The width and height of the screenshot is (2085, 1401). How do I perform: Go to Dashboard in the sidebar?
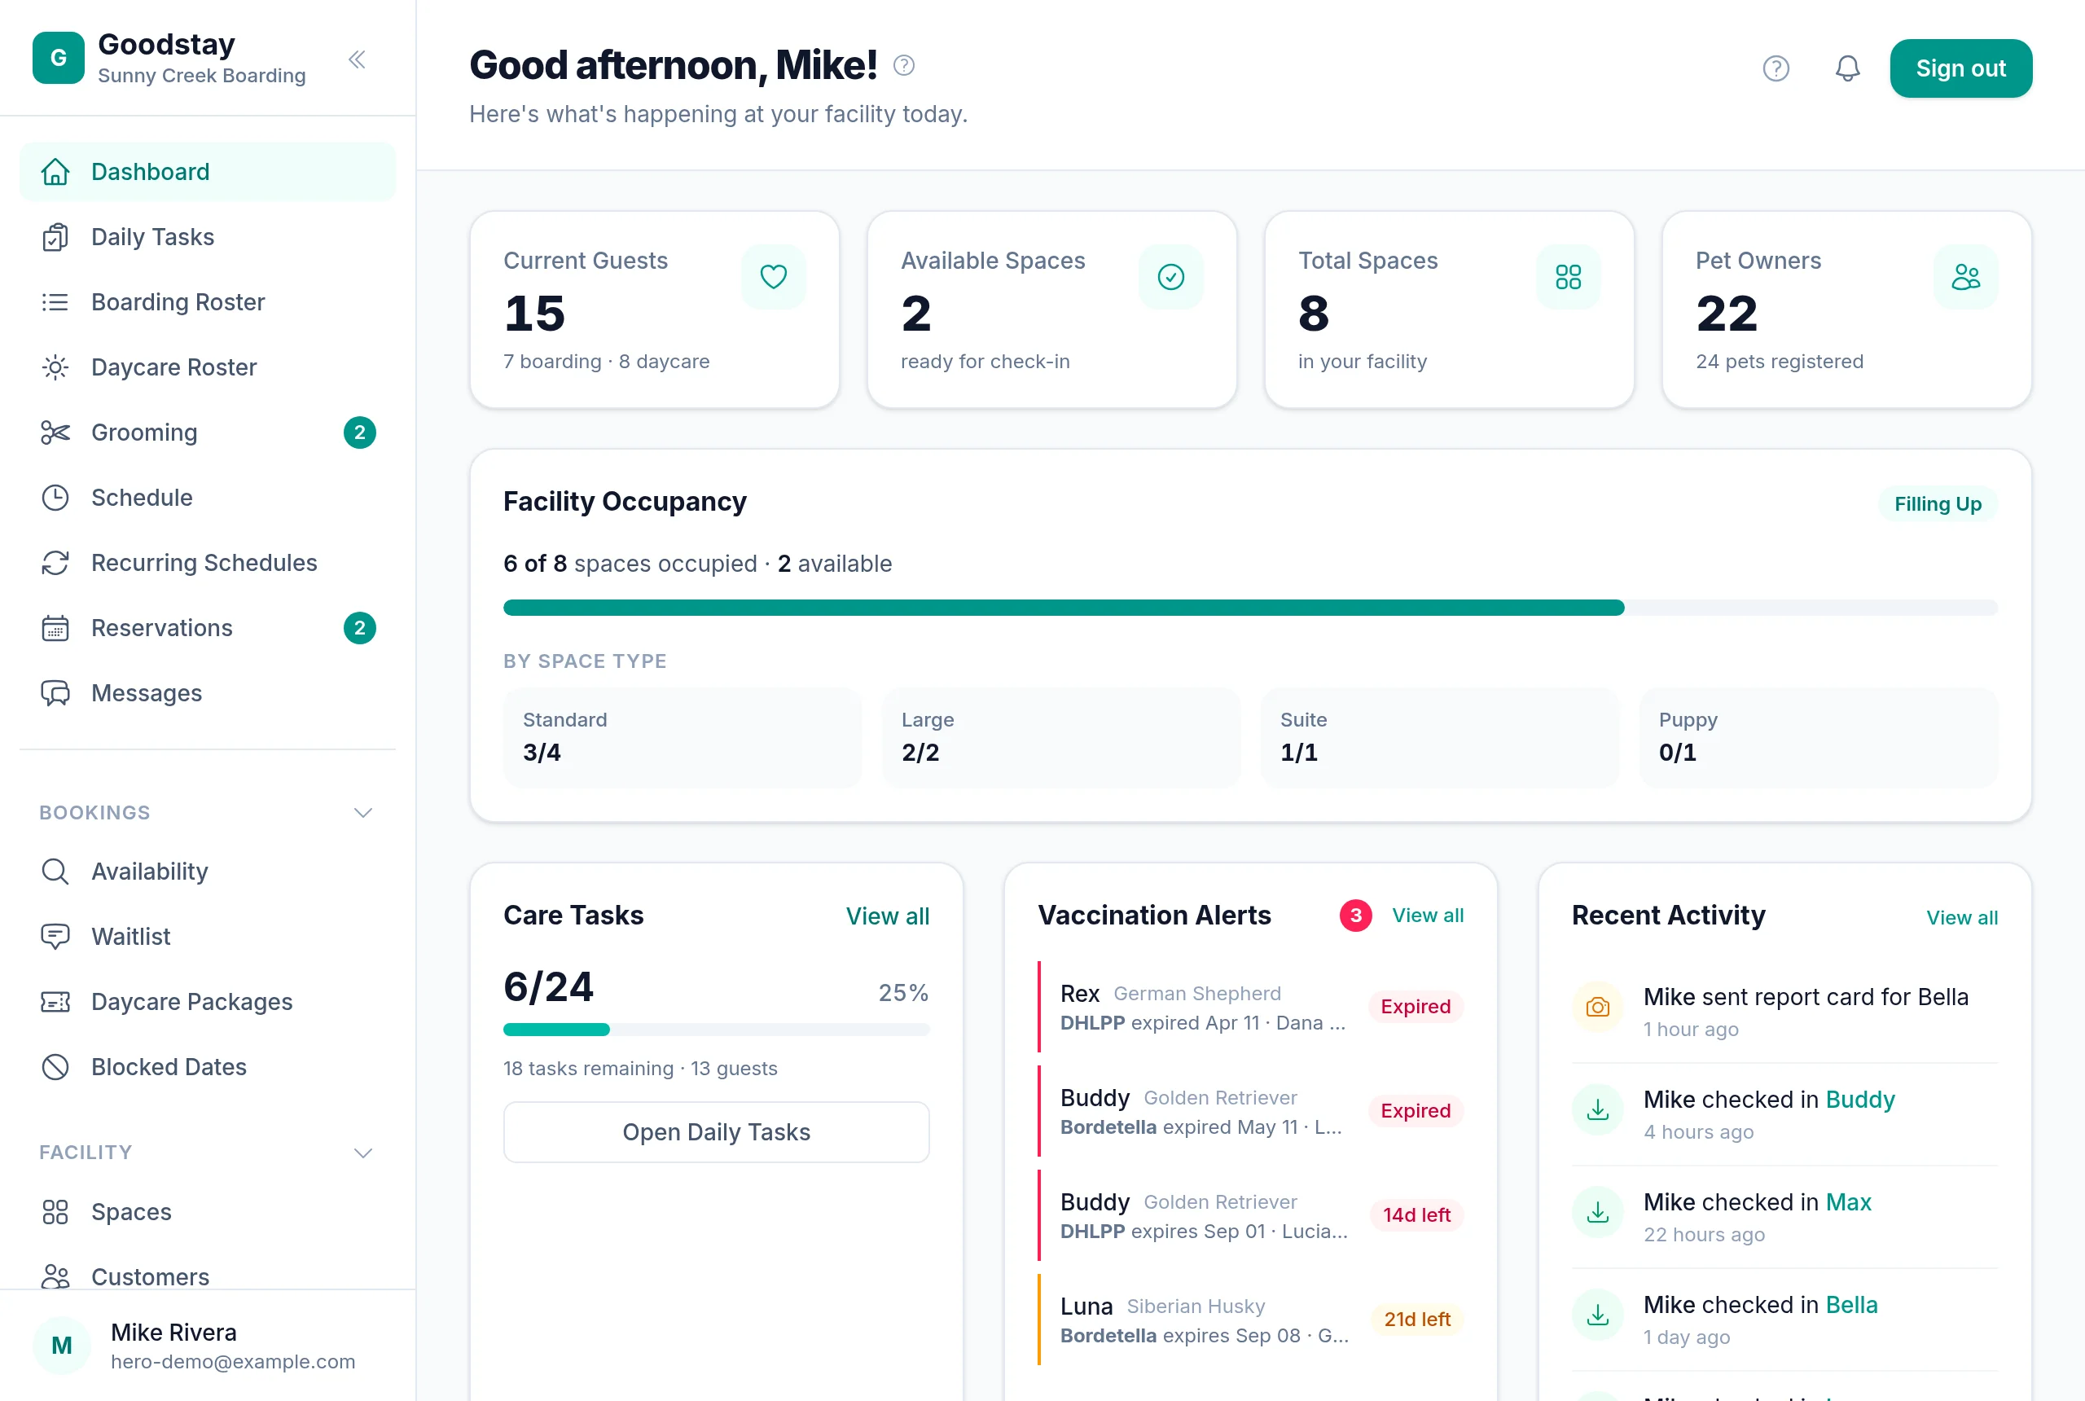click(207, 172)
